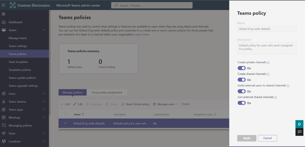Image resolution: width=305 pixels, height=147 pixels.
Task: Click the Teams devices bell icon
Action: [x=4, y=102]
